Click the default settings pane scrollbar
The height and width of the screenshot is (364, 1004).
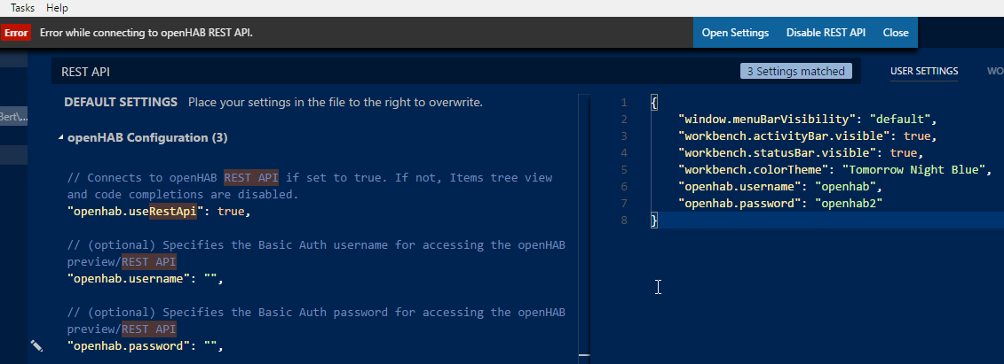(584, 227)
